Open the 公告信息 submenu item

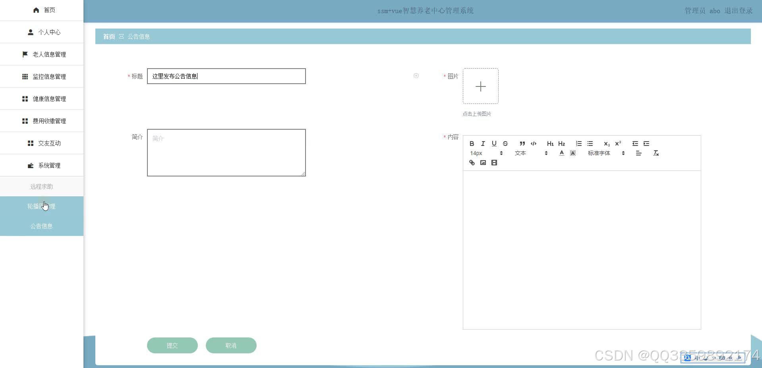coord(42,226)
